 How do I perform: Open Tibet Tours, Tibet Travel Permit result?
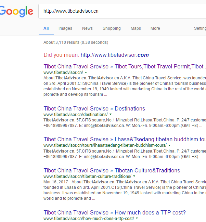[125, 67]
